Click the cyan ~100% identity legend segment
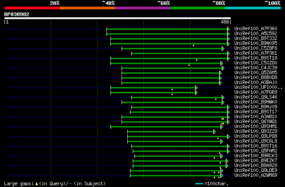 pyautogui.click(x=253, y=8)
